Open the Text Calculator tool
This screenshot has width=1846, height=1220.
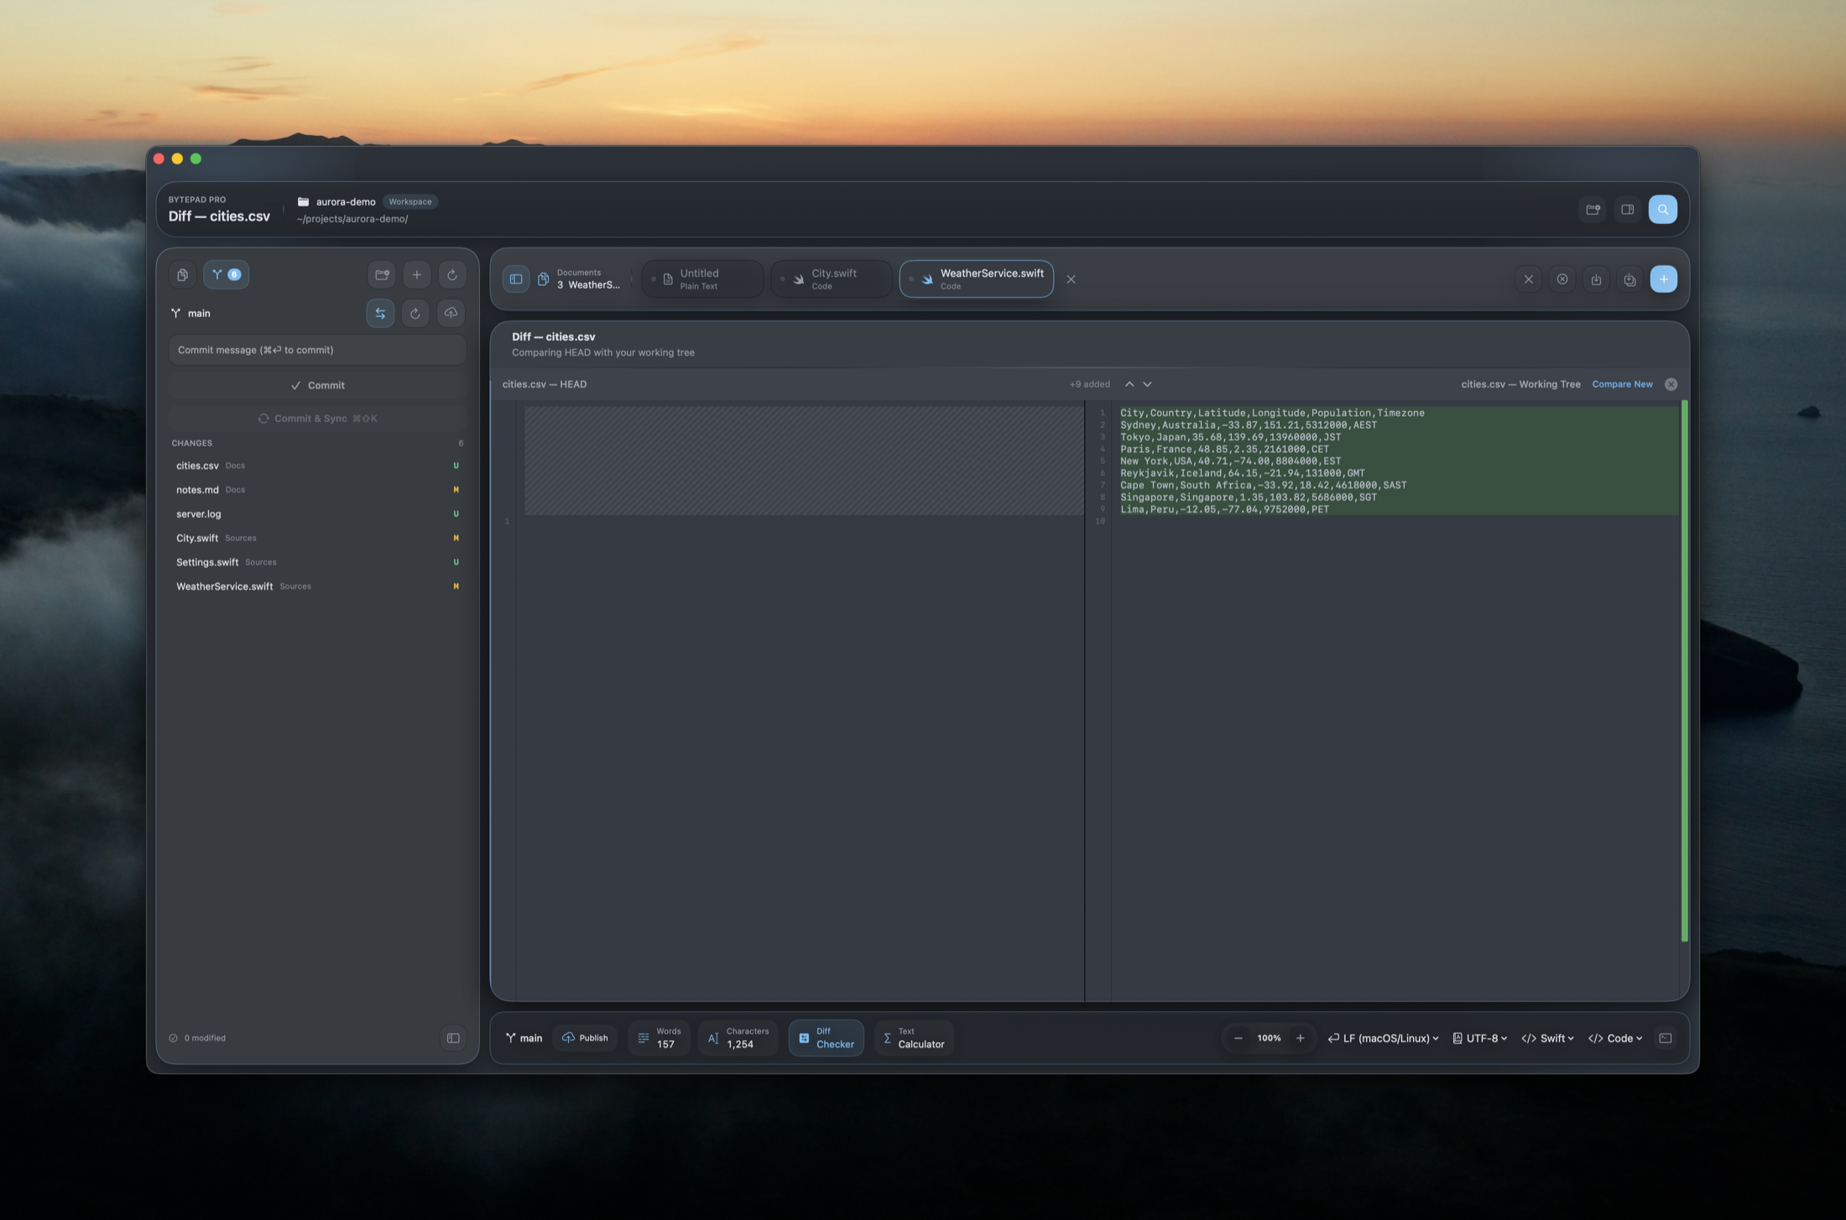point(914,1039)
